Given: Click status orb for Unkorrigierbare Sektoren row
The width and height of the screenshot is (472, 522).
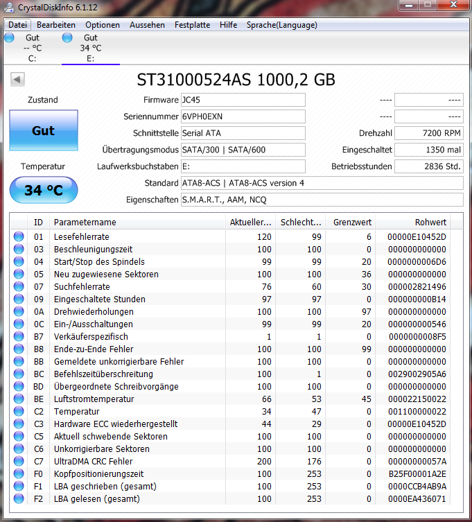Looking at the screenshot, I should (x=19, y=449).
